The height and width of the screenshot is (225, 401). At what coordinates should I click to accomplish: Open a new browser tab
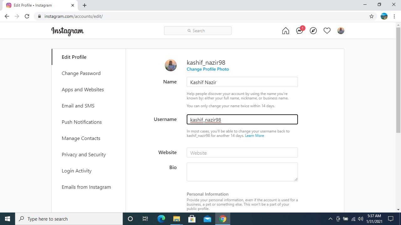pyautogui.click(x=85, y=5)
